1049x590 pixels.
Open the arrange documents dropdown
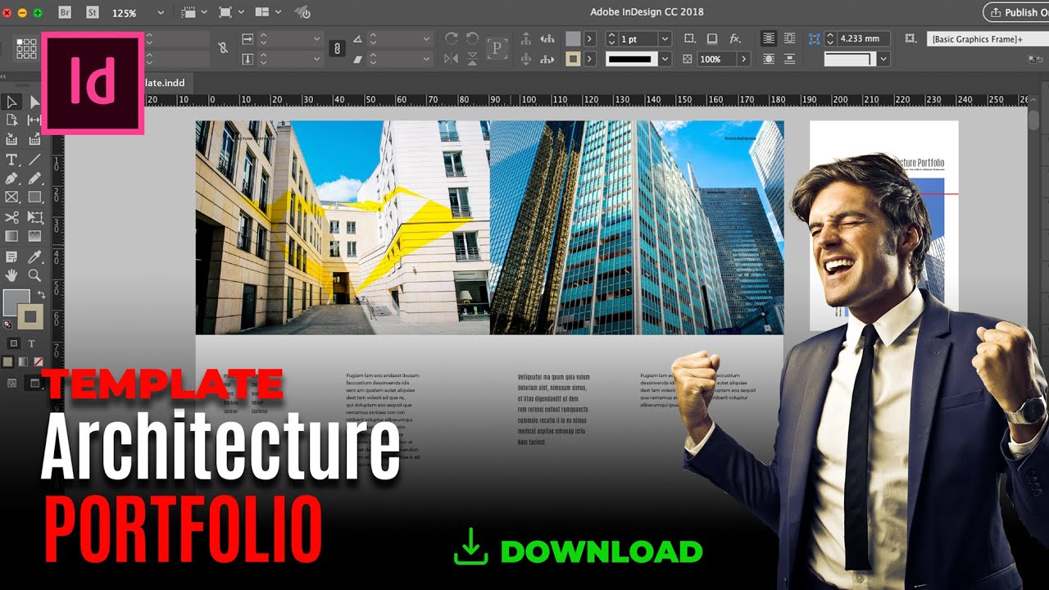[279, 12]
